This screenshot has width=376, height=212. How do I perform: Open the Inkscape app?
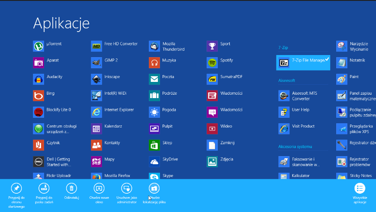[x=96, y=79]
